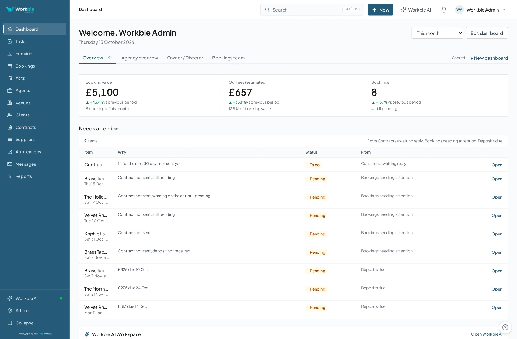Open the Reports chart icon
The width and height of the screenshot is (517, 339).
pyautogui.click(x=10, y=176)
